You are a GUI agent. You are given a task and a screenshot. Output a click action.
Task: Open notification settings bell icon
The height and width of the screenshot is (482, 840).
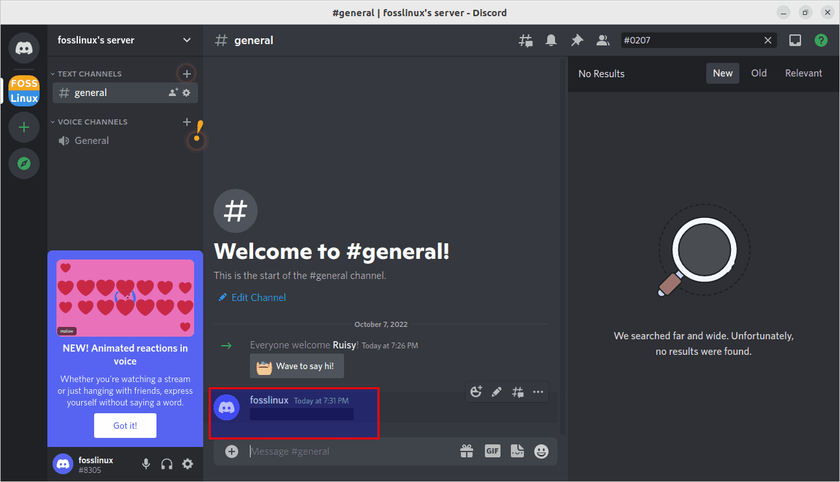tap(551, 40)
